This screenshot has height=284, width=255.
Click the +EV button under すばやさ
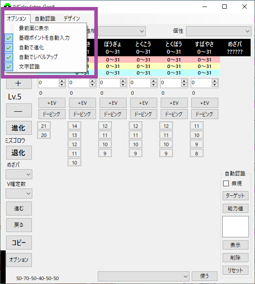(205, 103)
